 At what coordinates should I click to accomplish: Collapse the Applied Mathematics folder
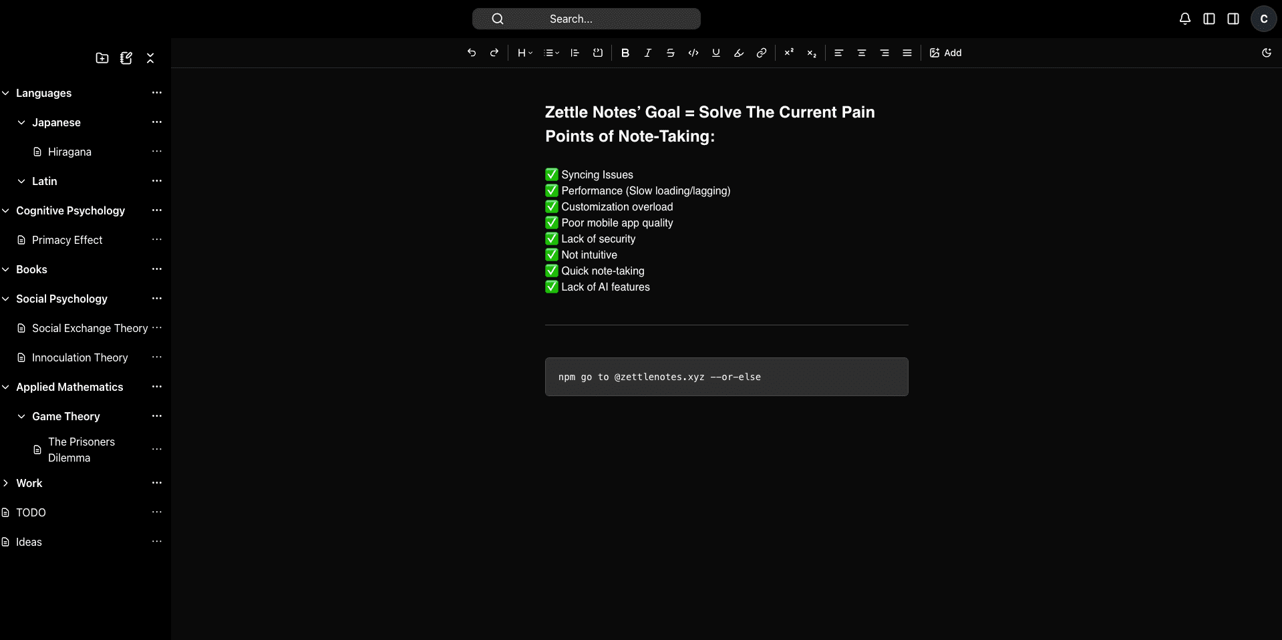5,387
